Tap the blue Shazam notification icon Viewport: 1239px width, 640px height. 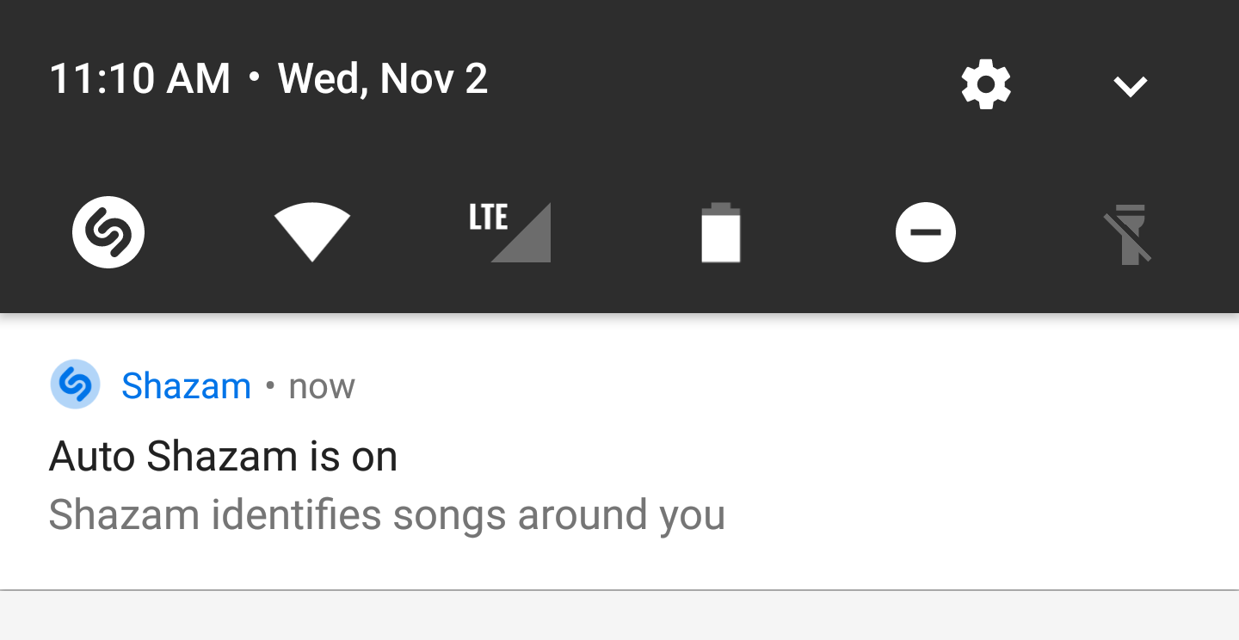tap(76, 385)
